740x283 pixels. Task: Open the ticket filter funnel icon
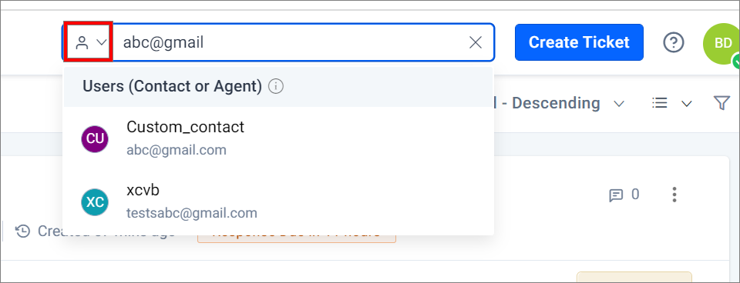coord(722,102)
